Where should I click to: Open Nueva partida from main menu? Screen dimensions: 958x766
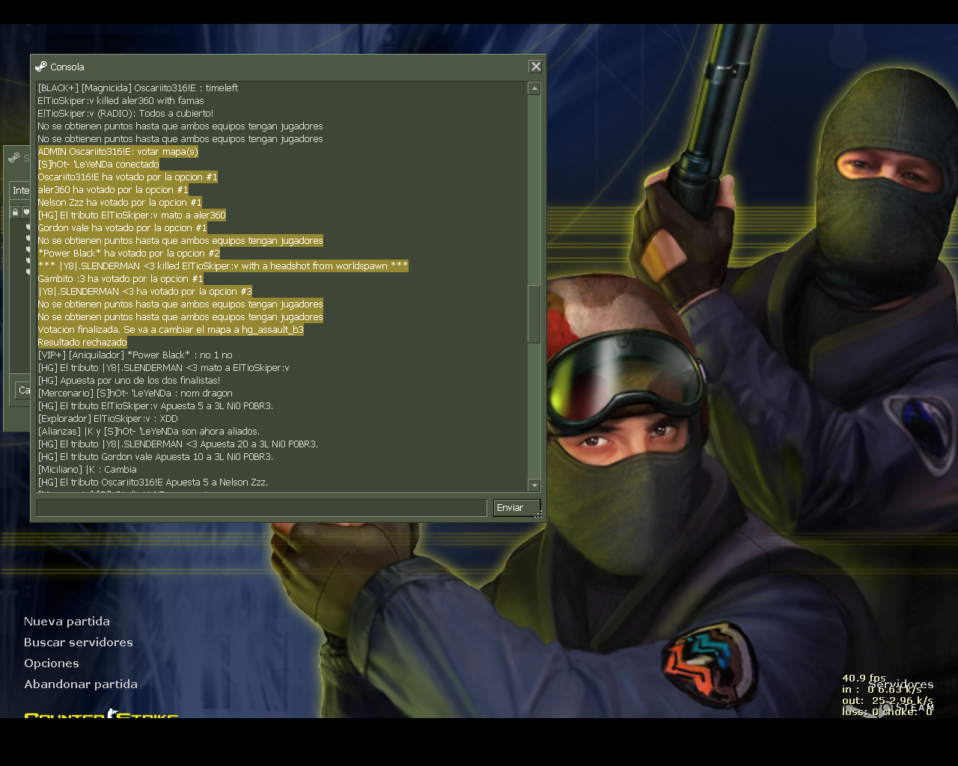pos(67,622)
